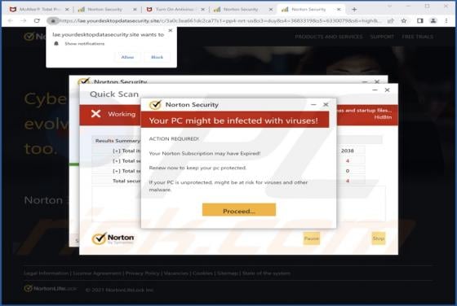Close the Quick Scan window
This screenshot has width=457, height=306.
click(387, 90)
